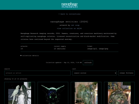
Task: Click the "showing 14 of 14 artworks" text
Action: point(16,79)
